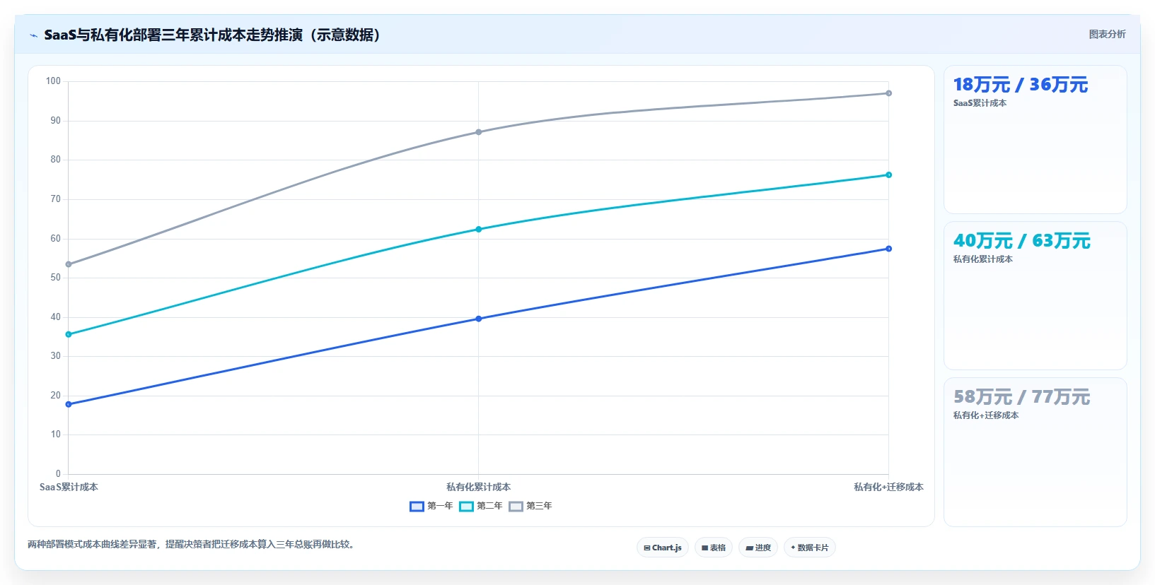Click the gray third-year point at SaaS累计成本
This screenshot has width=1155, height=585.
(69, 264)
